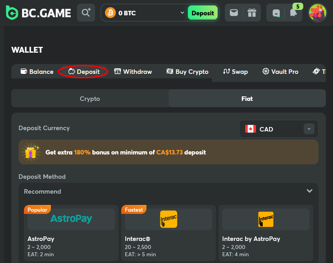
Task: Expand the 0 BTC currency dropdown
Action: pos(182,13)
